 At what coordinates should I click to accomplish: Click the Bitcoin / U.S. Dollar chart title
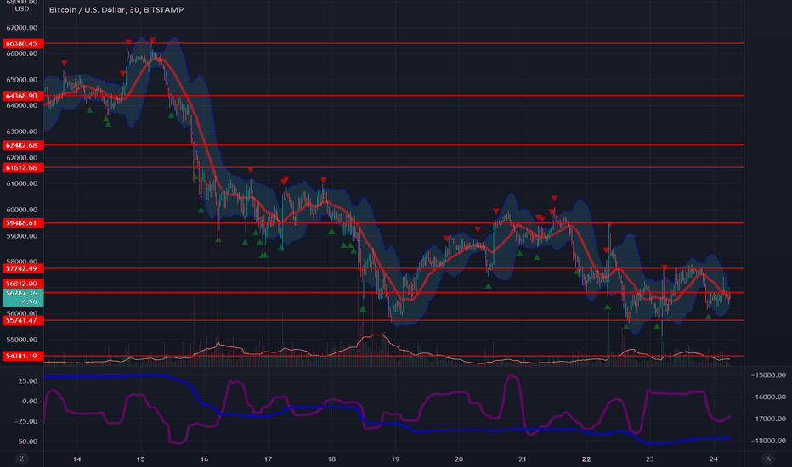(x=116, y=9)
